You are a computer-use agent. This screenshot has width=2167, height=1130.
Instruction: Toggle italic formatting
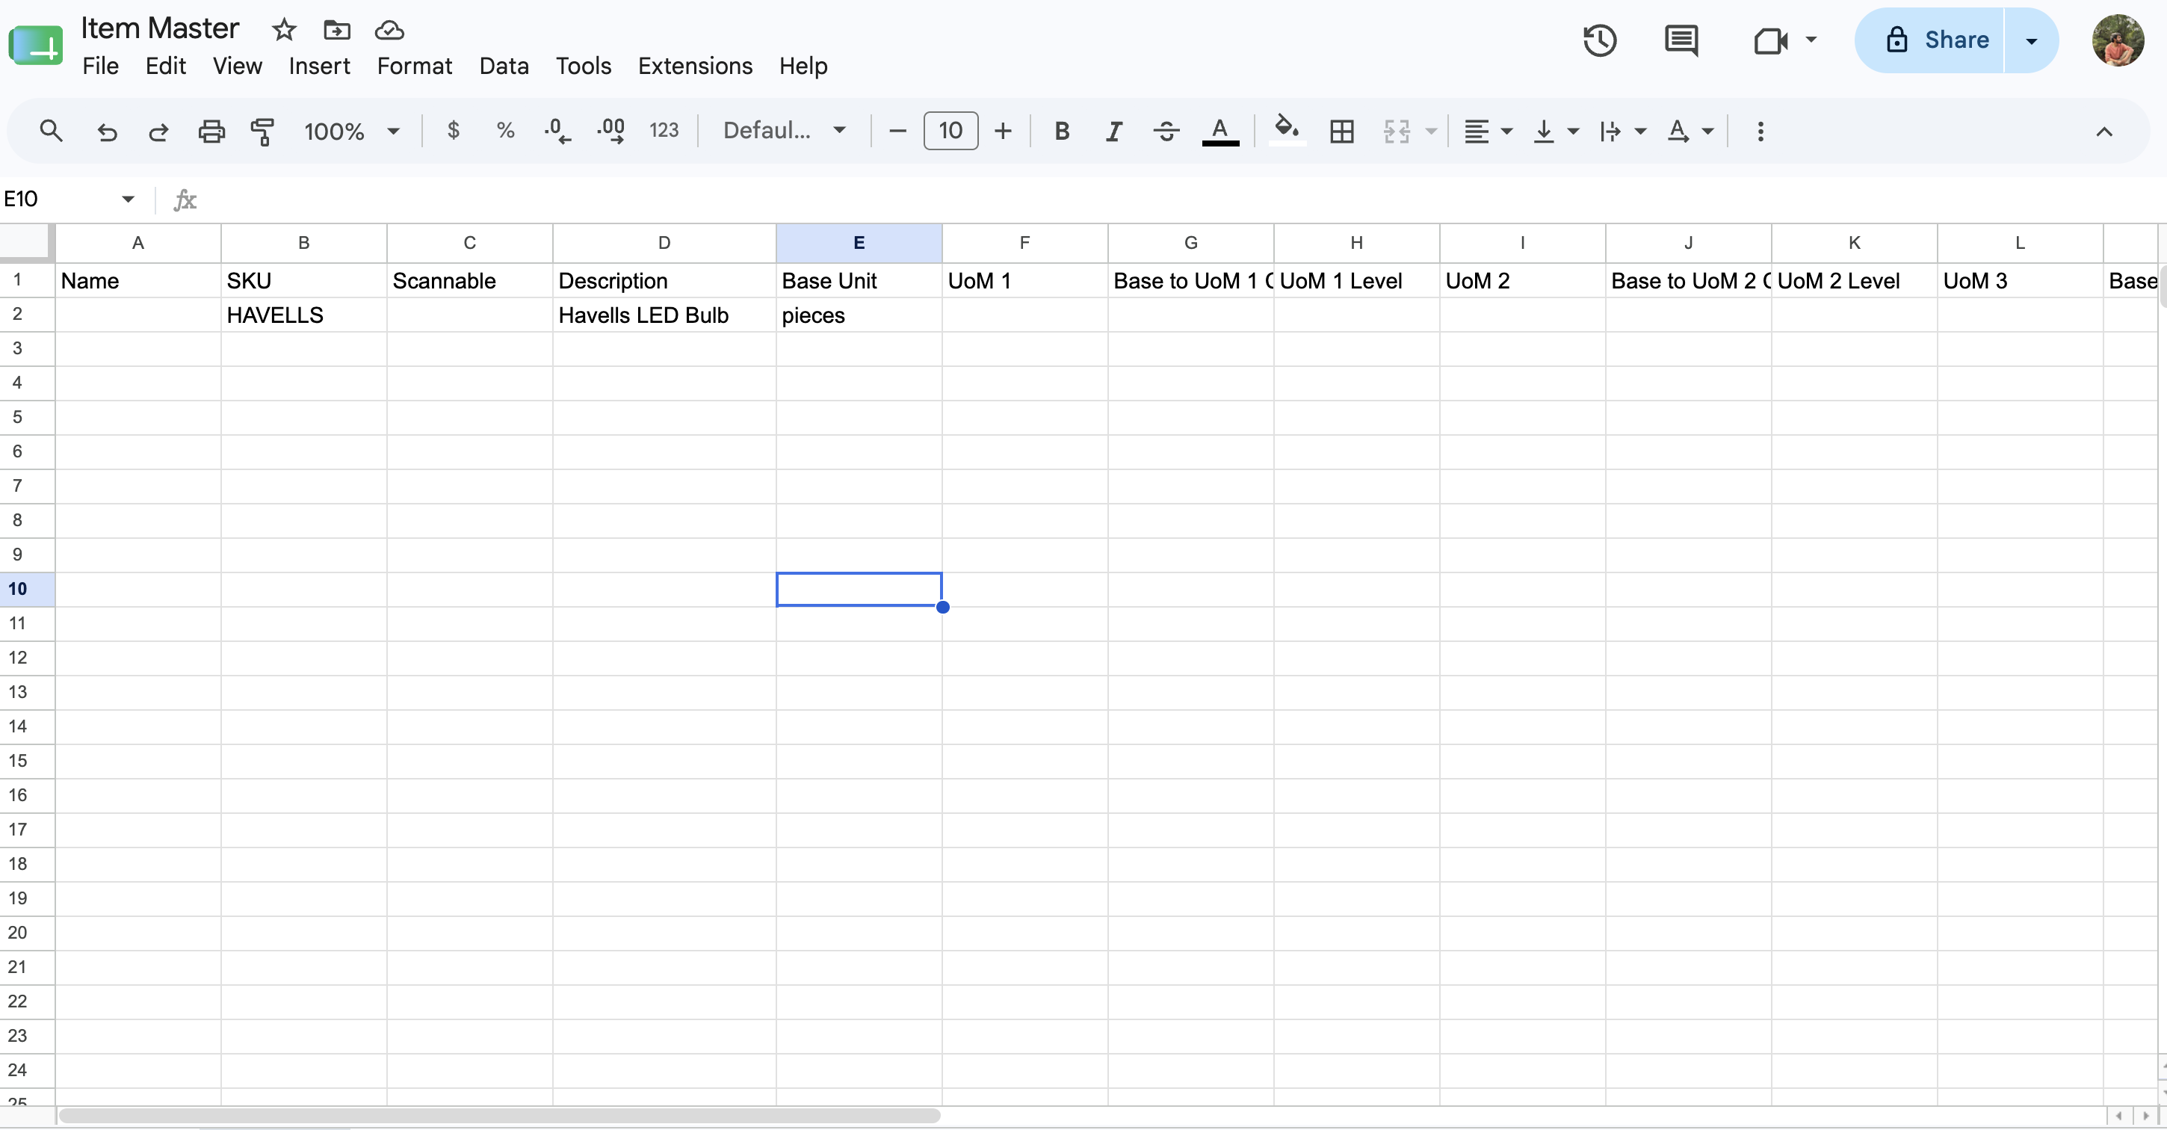1114,132
